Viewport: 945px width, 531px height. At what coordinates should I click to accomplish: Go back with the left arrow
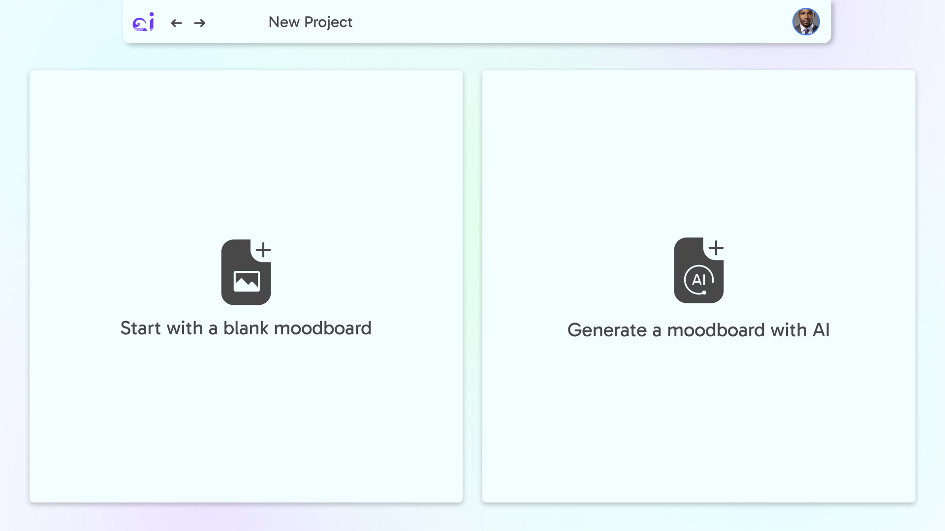(x=176, y=23)
